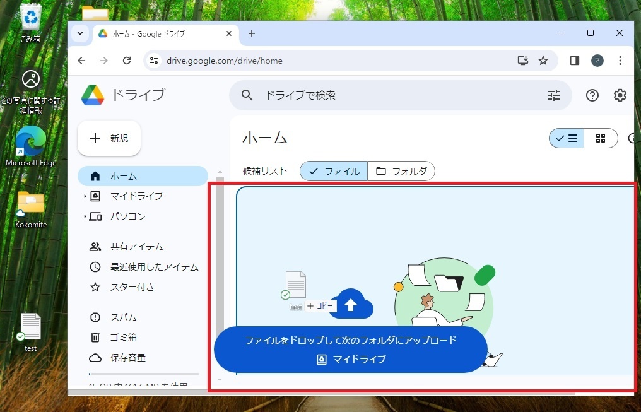This screenshot has width=641, height=412.
Task: Open the Help question mark icon
Action: tap(592, 95)
